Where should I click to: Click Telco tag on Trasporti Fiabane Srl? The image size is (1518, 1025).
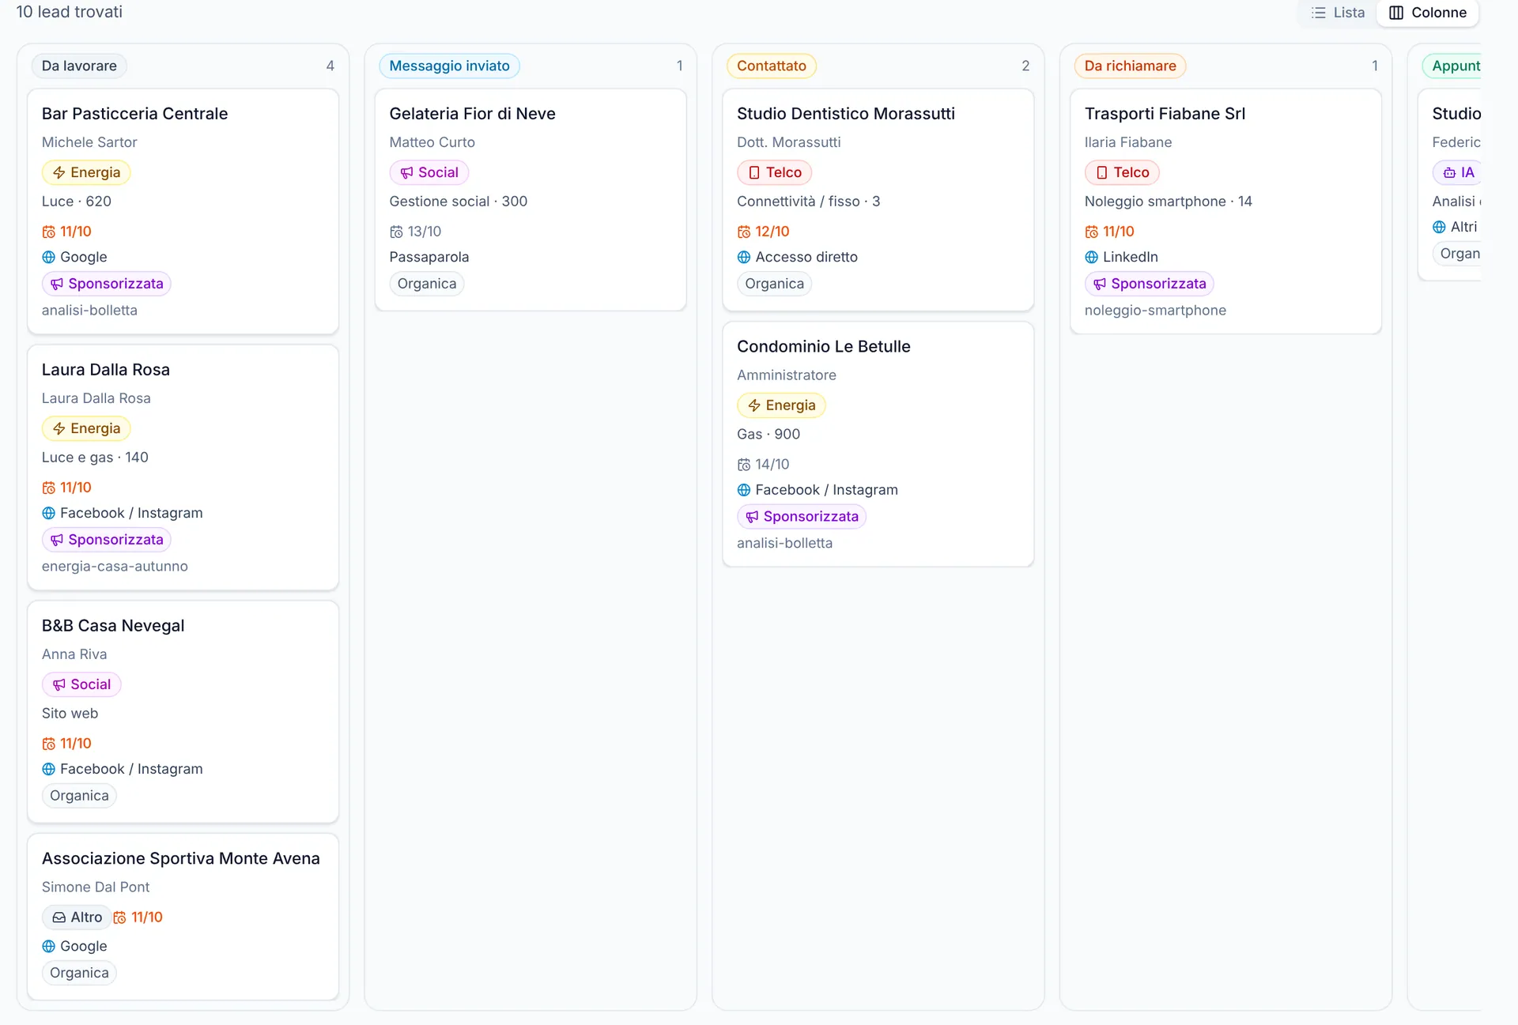pos(1122,172)
